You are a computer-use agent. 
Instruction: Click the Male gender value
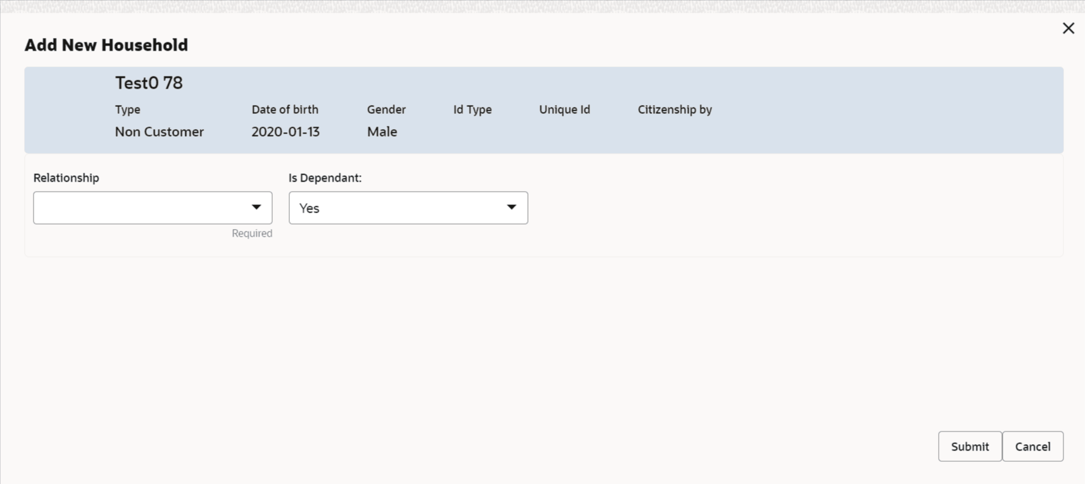click(x=382, y=132)
